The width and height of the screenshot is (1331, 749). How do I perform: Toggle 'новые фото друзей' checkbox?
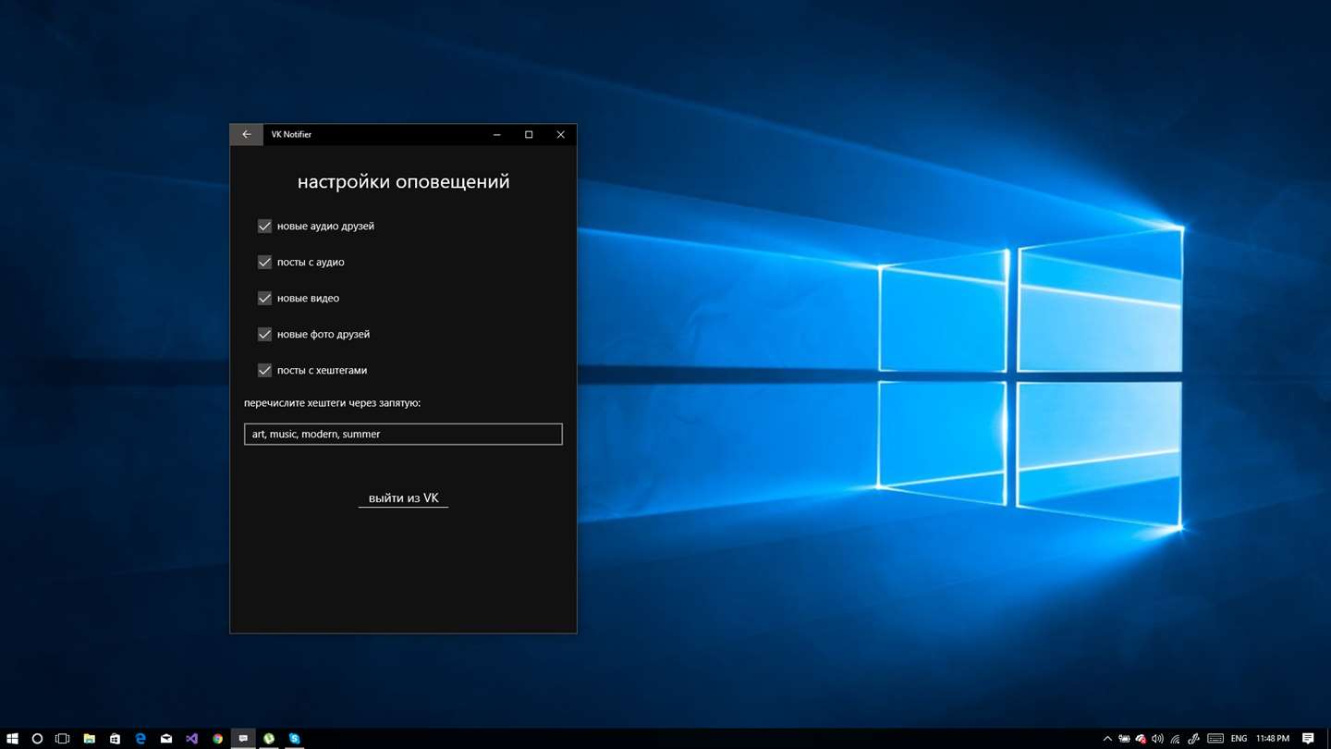coord(264,334)
